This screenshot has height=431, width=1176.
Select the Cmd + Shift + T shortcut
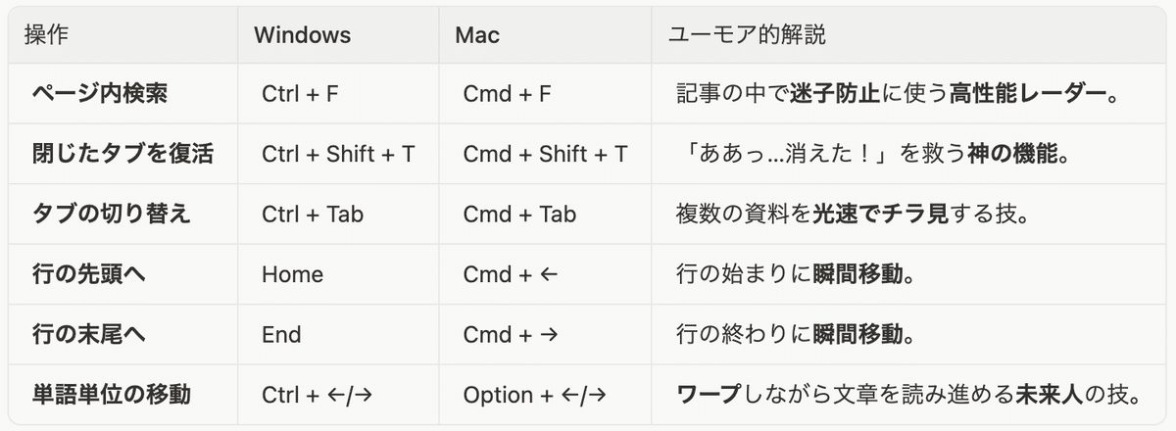pyautogui.click(x=545, y=154)
